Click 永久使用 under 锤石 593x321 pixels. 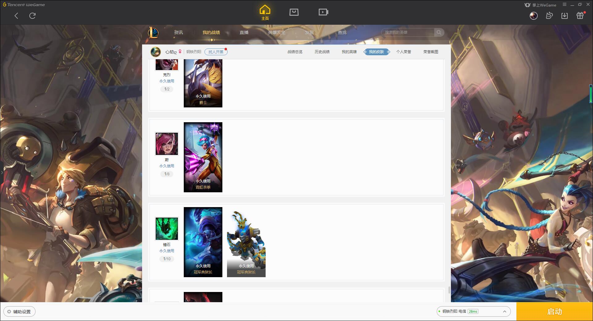tap(167, 251)
